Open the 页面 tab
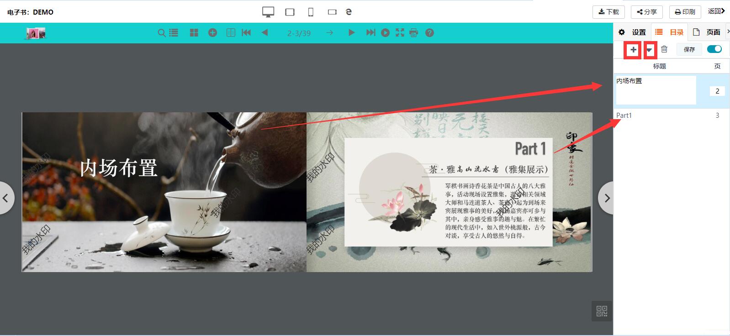The width and height of the screenshot is (730, 336). pos(707,32)
